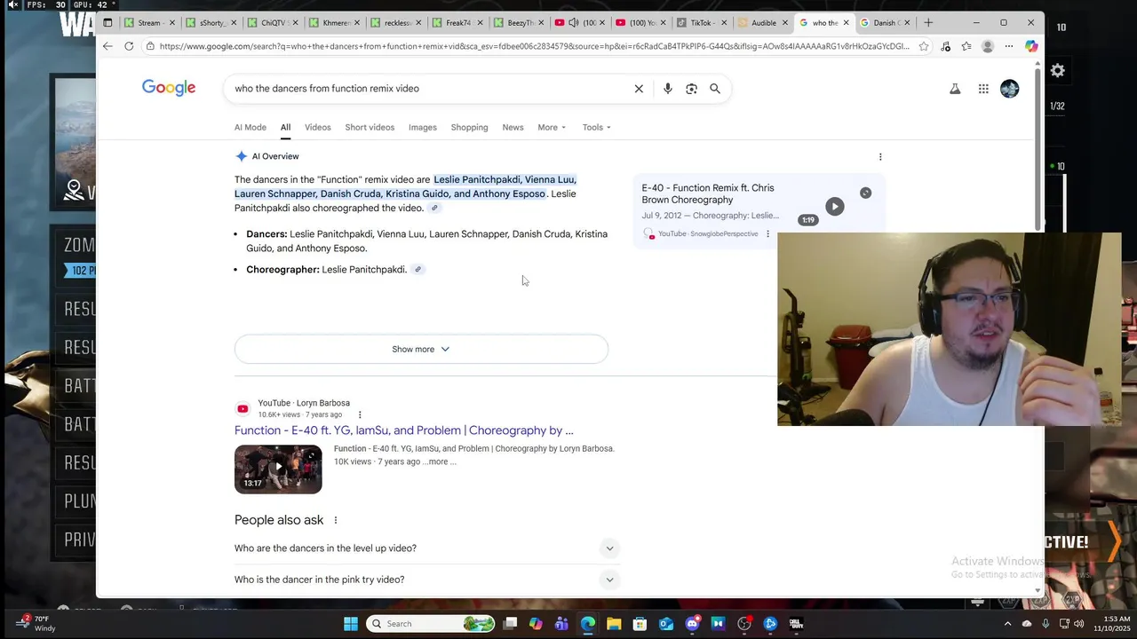Image resolution: width=1137 pixels, height=639 pixels.
Task: Switch to AI Mode tab
Action: point(250,128)
